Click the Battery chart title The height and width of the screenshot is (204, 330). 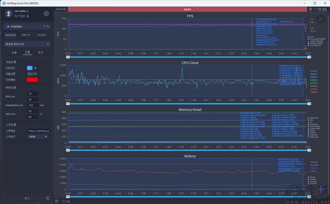190,156
